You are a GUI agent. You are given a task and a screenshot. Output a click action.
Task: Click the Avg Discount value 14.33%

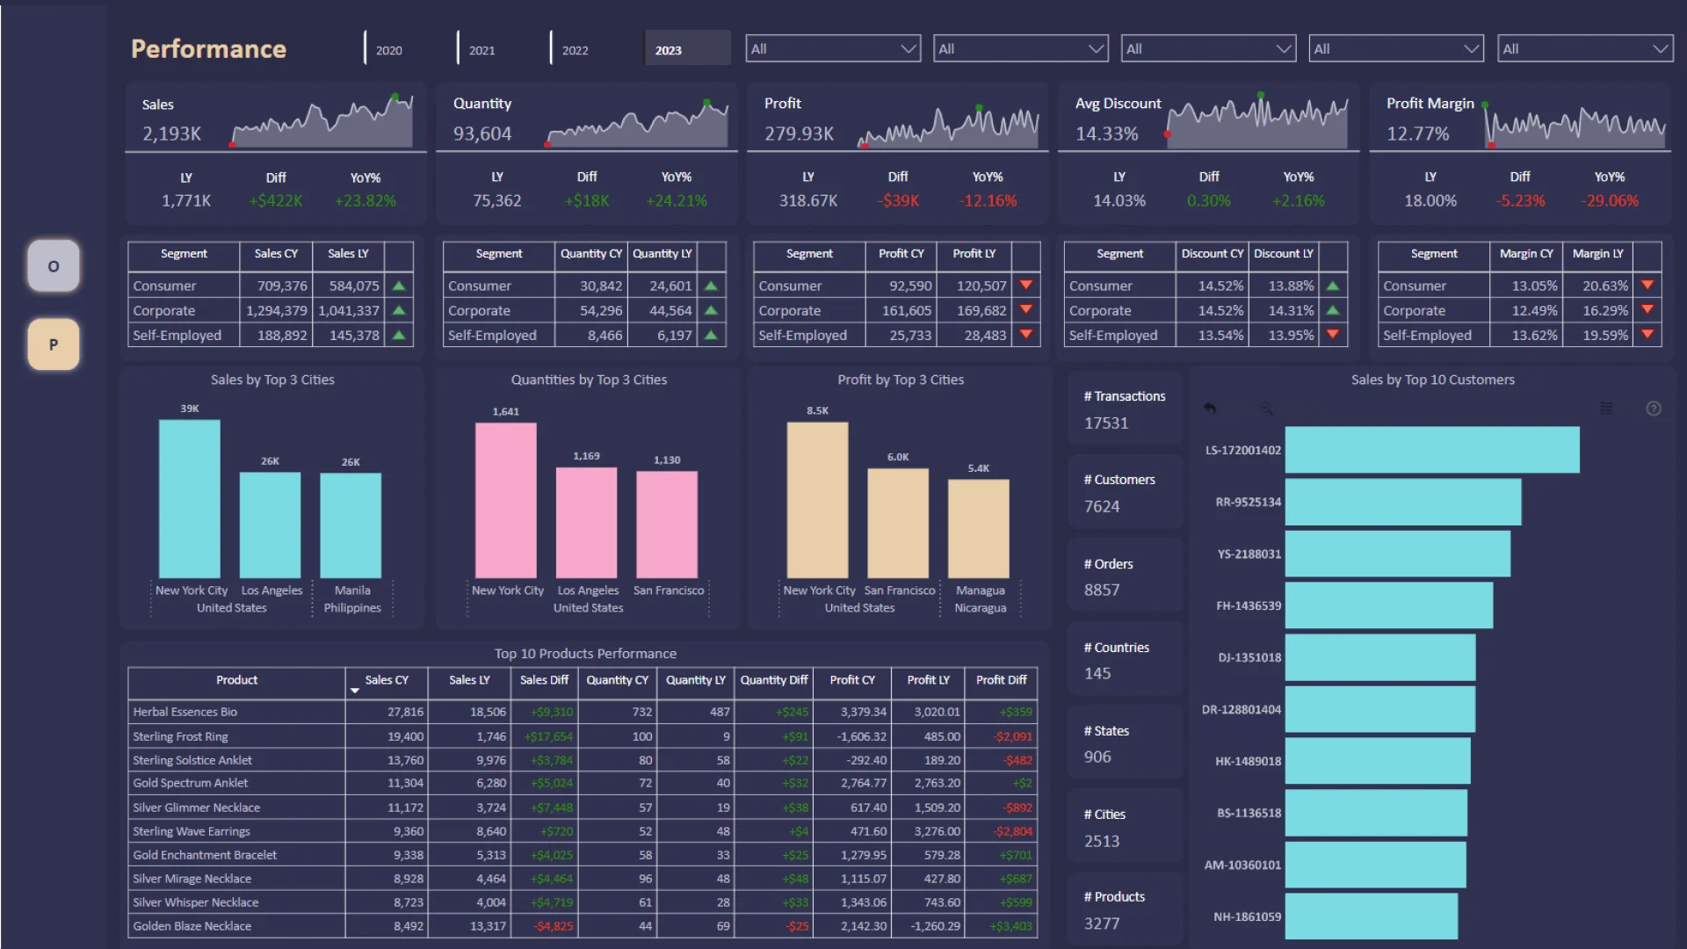pos(1107,134)
